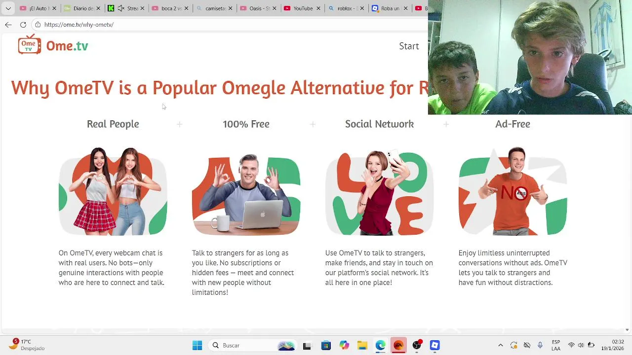Image resolution: width=632 pixels, height=355 pixels.
Task: Click the "Talk to strangers for as long" paragraph
Action: pyautogui.click(x=243, y=273)
